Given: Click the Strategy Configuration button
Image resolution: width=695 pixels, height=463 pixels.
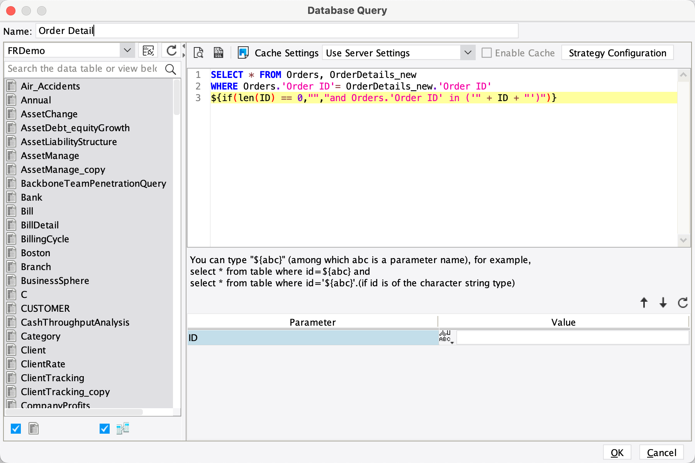Looking at the screenshot, I should pyautogui.click(x=617, y=53).
